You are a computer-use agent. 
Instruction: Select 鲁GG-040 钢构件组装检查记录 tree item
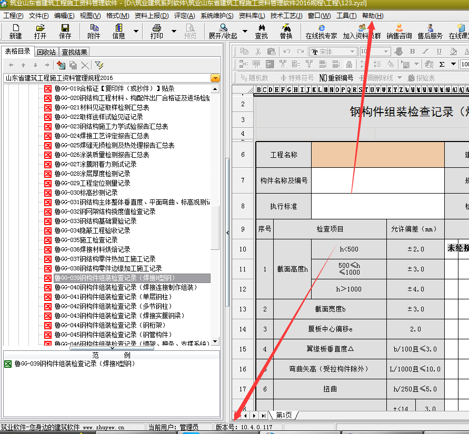(x=125, y=287)
